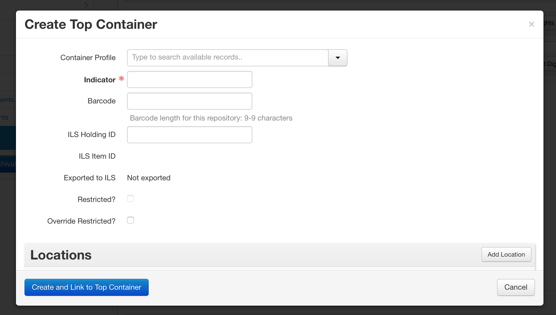Click the red required asterisk beside Indicator

click(121, 78)
